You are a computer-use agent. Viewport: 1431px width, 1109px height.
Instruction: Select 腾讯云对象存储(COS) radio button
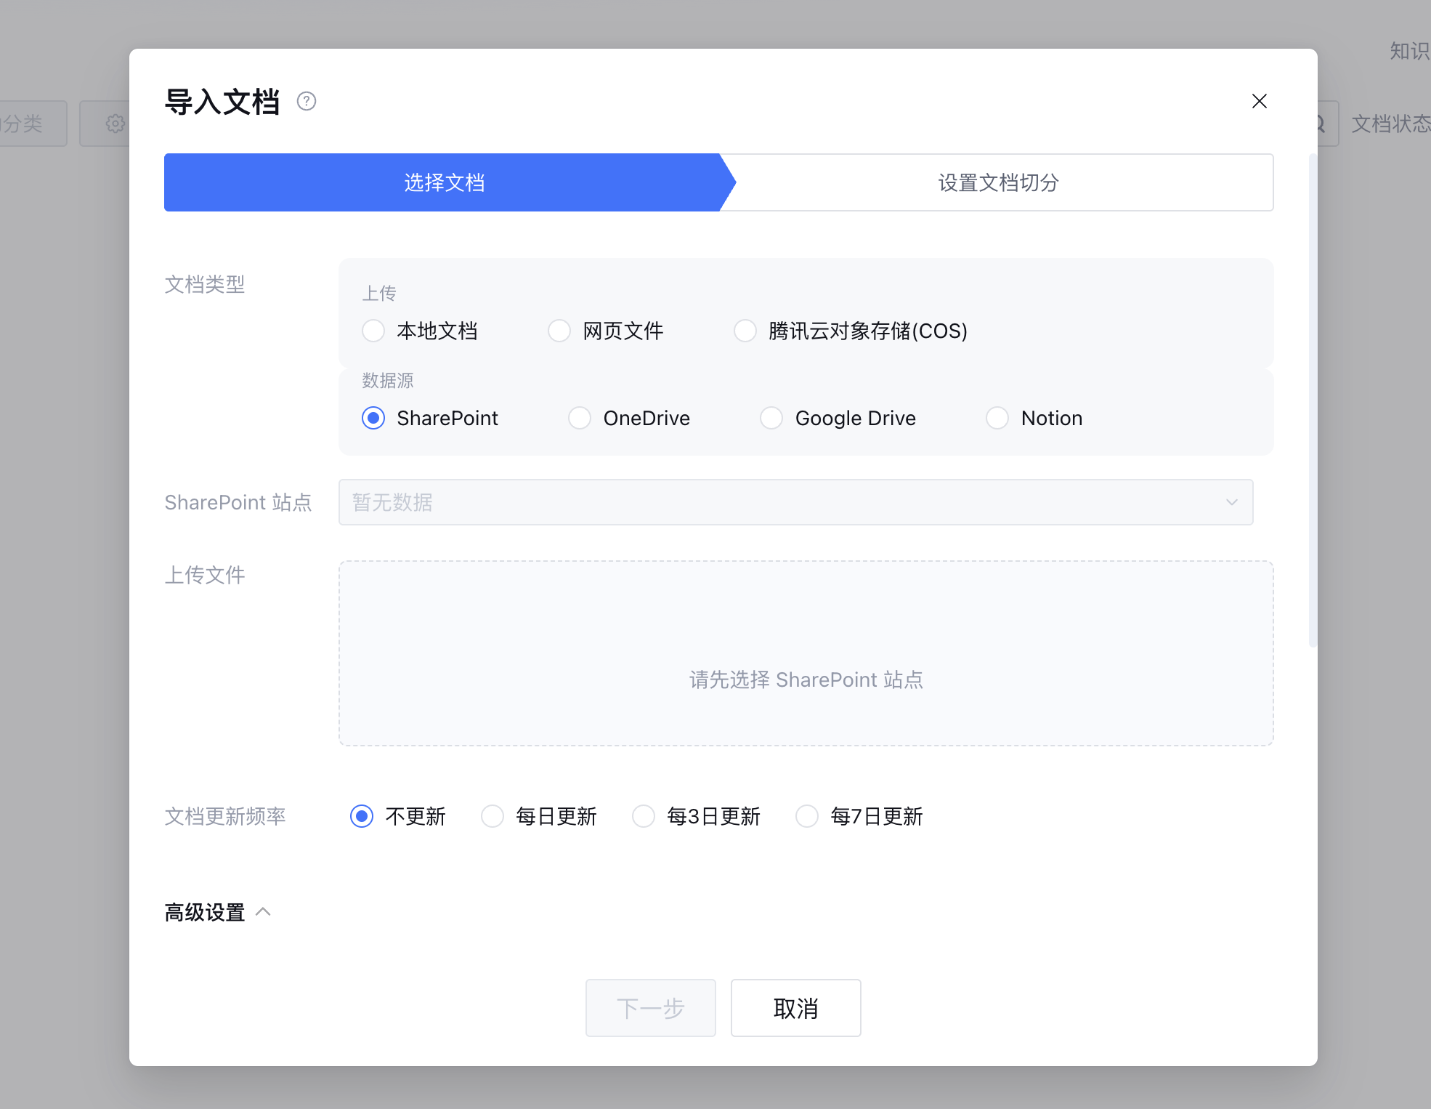click(745, 331)
